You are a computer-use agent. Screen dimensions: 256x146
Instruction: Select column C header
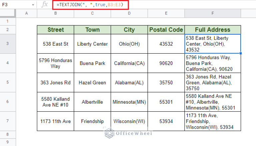tap(92, 13)
